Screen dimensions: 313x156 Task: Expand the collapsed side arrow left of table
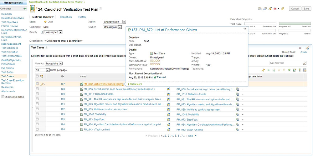pyautogui.click(x=32, y=107)
